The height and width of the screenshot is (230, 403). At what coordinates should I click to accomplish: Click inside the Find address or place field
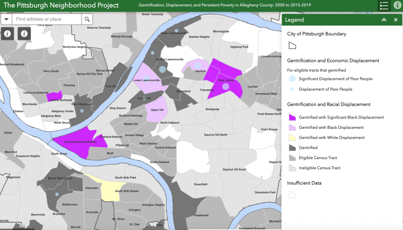tap(47, 19)
